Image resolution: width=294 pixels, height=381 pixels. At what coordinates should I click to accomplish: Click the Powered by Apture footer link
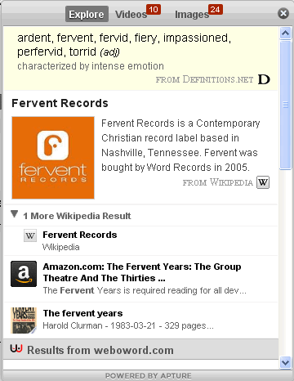pyautogui.click(x=148, y=376)
